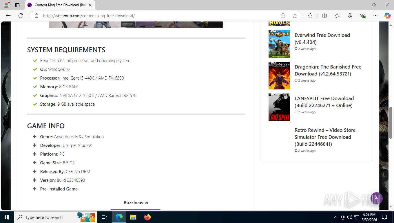
Task: Select the Content King Free Download tab
Action: [60, 5]
